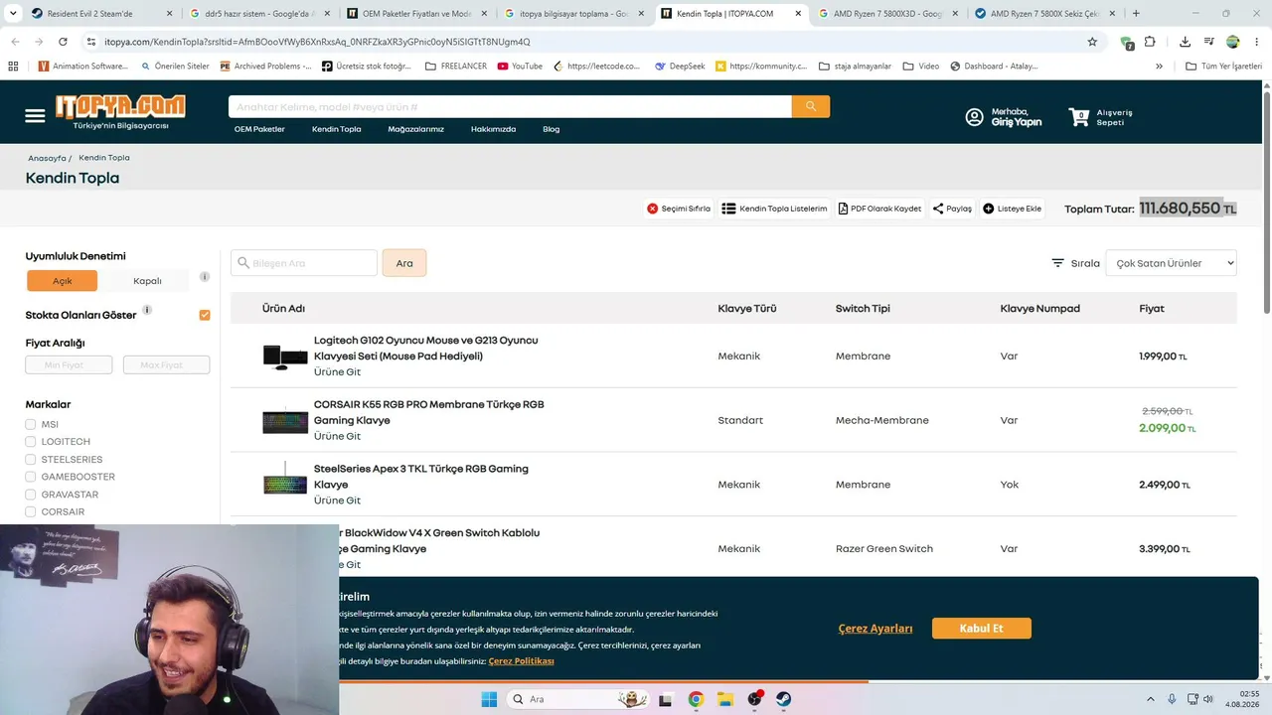The width and height of the screenshot is (1272, 715).
Task: Switch to the AMD Ryzen 7 5800X3D Google tab
Action: [x=886, y=14]
